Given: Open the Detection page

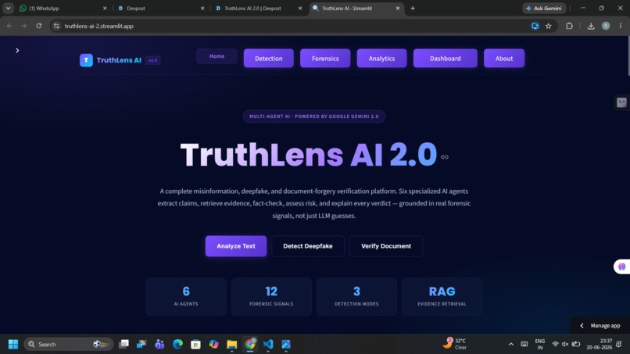Looking at the screenshot, I should tap(268, 59).
